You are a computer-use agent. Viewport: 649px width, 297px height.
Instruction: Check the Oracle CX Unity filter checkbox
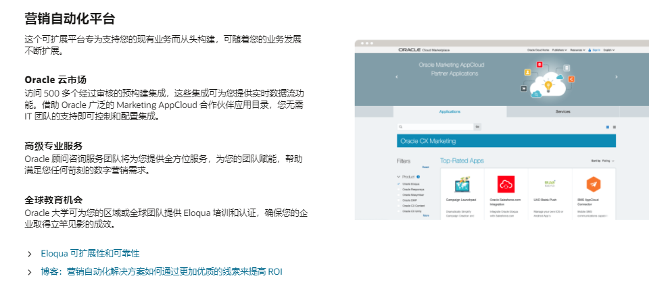tap(399, 211)
